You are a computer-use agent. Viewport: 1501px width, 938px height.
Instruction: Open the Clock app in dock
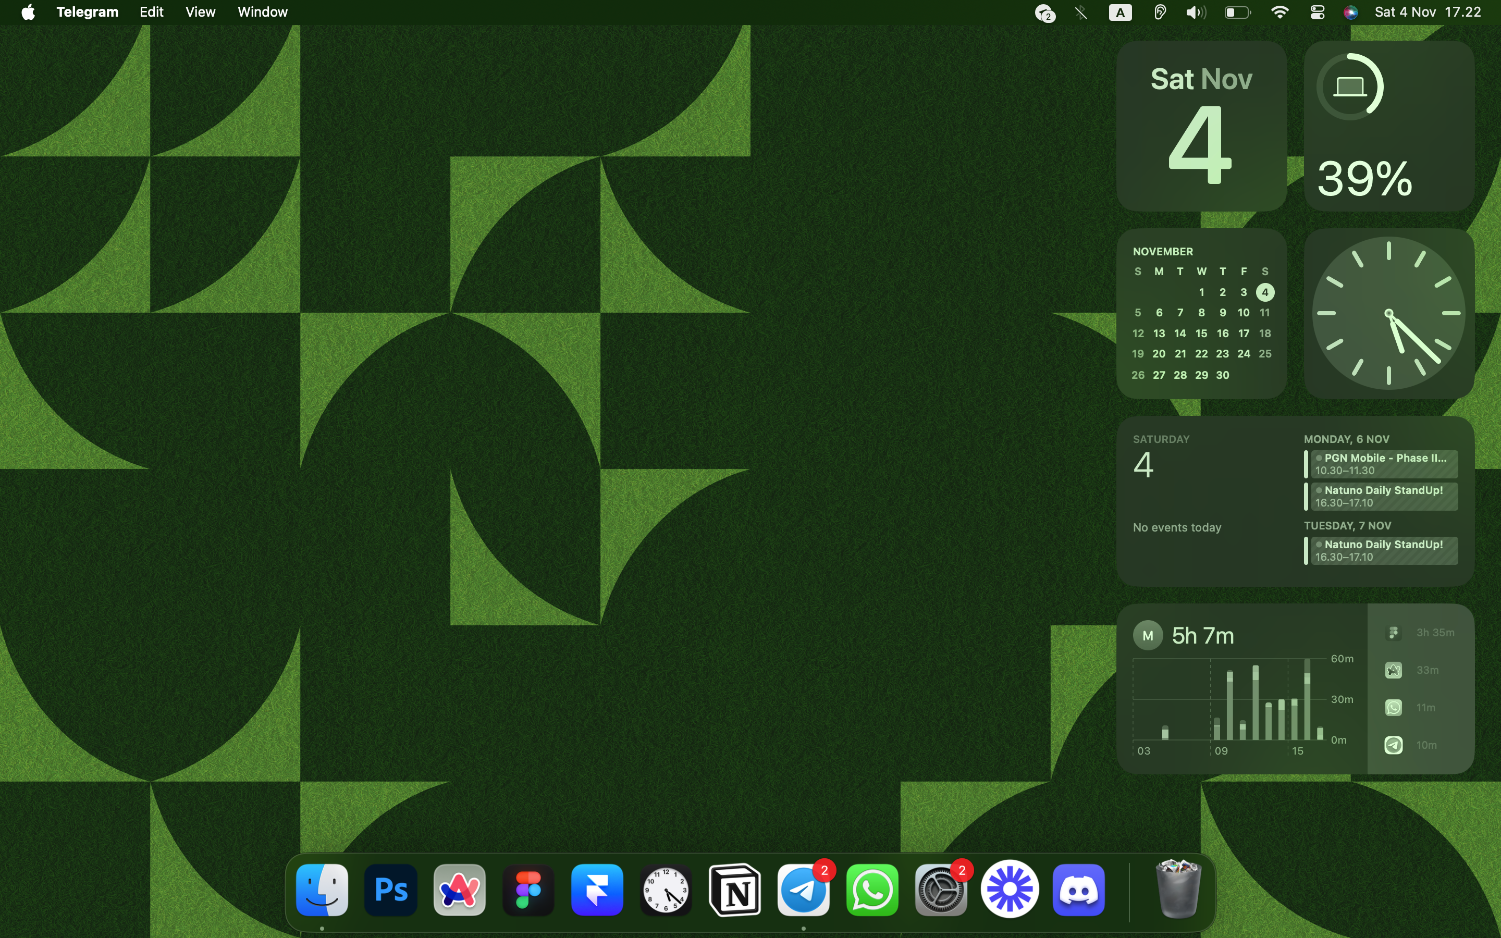click(x=666, y=890)
